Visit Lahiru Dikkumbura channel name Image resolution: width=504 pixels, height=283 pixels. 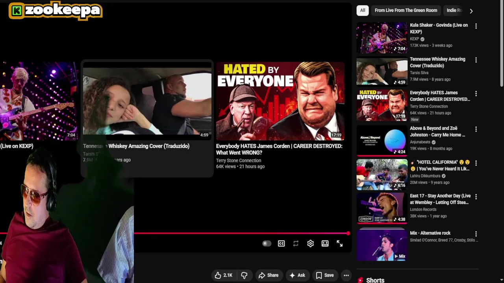[x=425, y=176]
